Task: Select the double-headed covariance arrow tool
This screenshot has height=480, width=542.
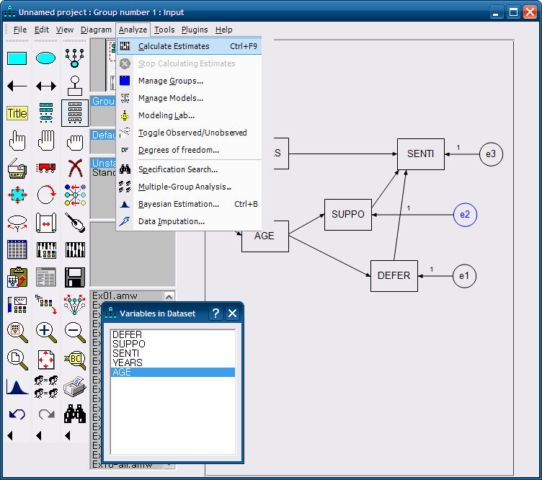Action: [x=45, y=86]
